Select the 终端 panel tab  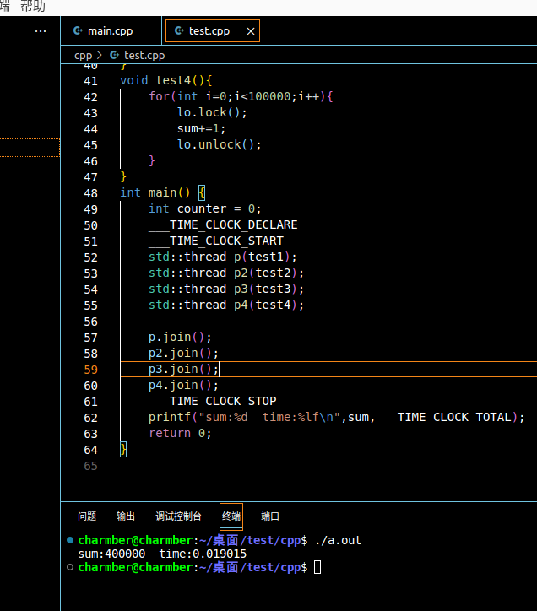click(x=231, y=516)
